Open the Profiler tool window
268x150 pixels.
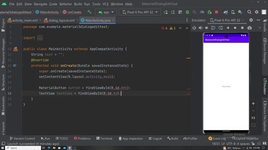190,138
